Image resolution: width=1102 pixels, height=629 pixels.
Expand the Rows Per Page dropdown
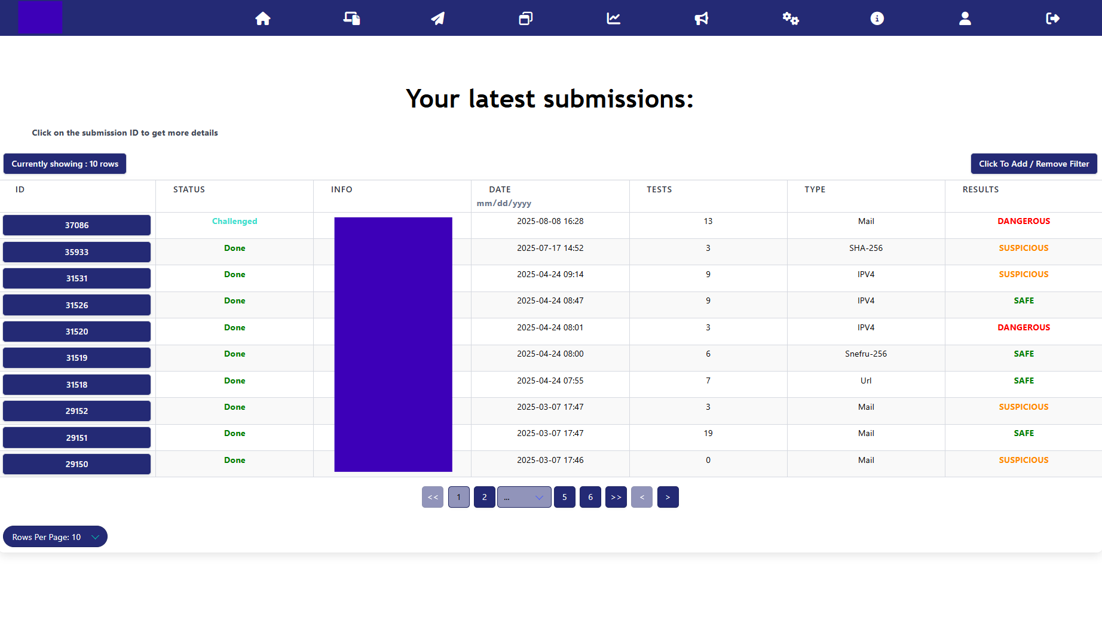pyautogui.click(x=55, y=536)
